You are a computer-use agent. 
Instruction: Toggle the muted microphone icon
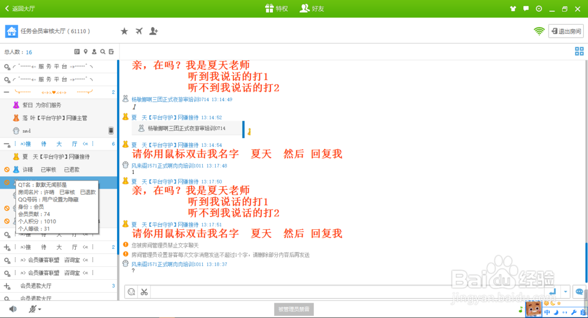click(32, 309)
